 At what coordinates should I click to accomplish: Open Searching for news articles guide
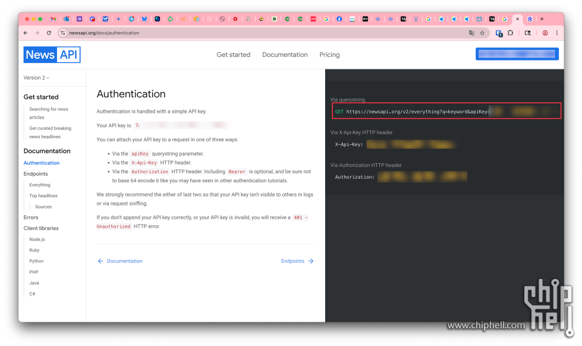tap(49, 113)
